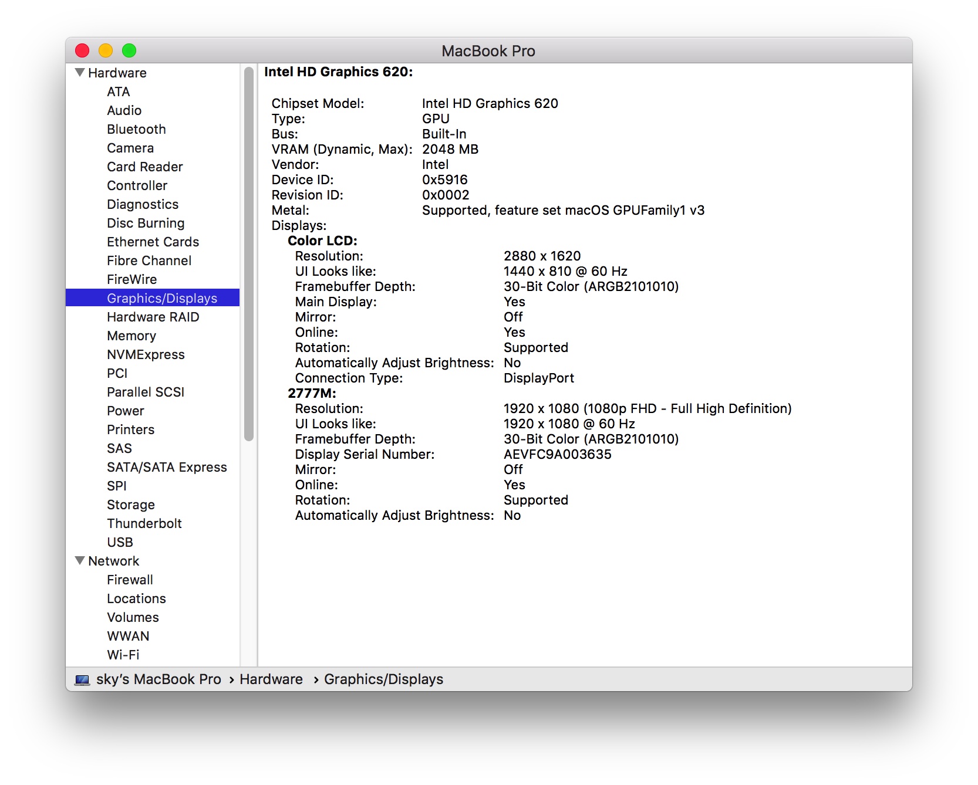Select Volumes under Network

[133, 617]
